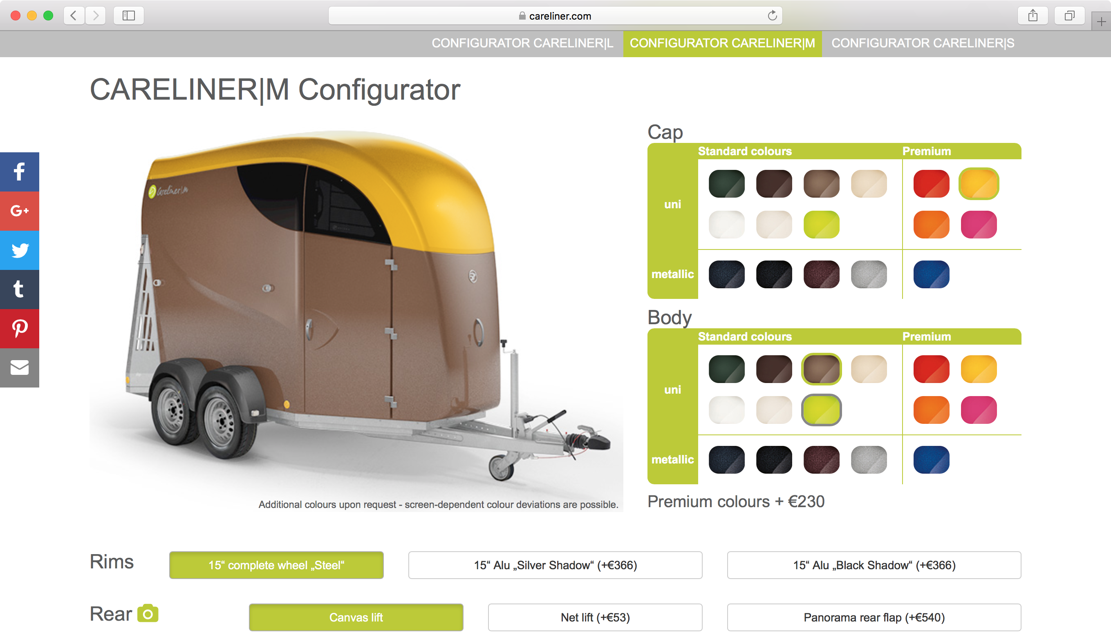This screenshot has width=1111, height=637.
Task: Pick premium red Cap colour
Action: (x=932, y=184)
